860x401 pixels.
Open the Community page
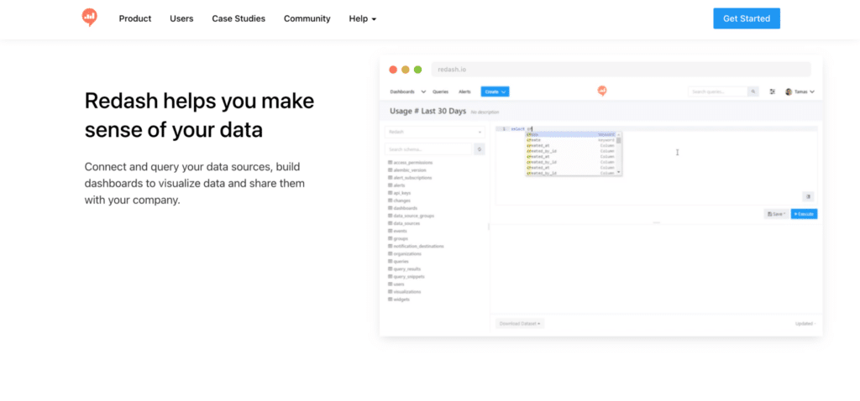pos(307,18)
